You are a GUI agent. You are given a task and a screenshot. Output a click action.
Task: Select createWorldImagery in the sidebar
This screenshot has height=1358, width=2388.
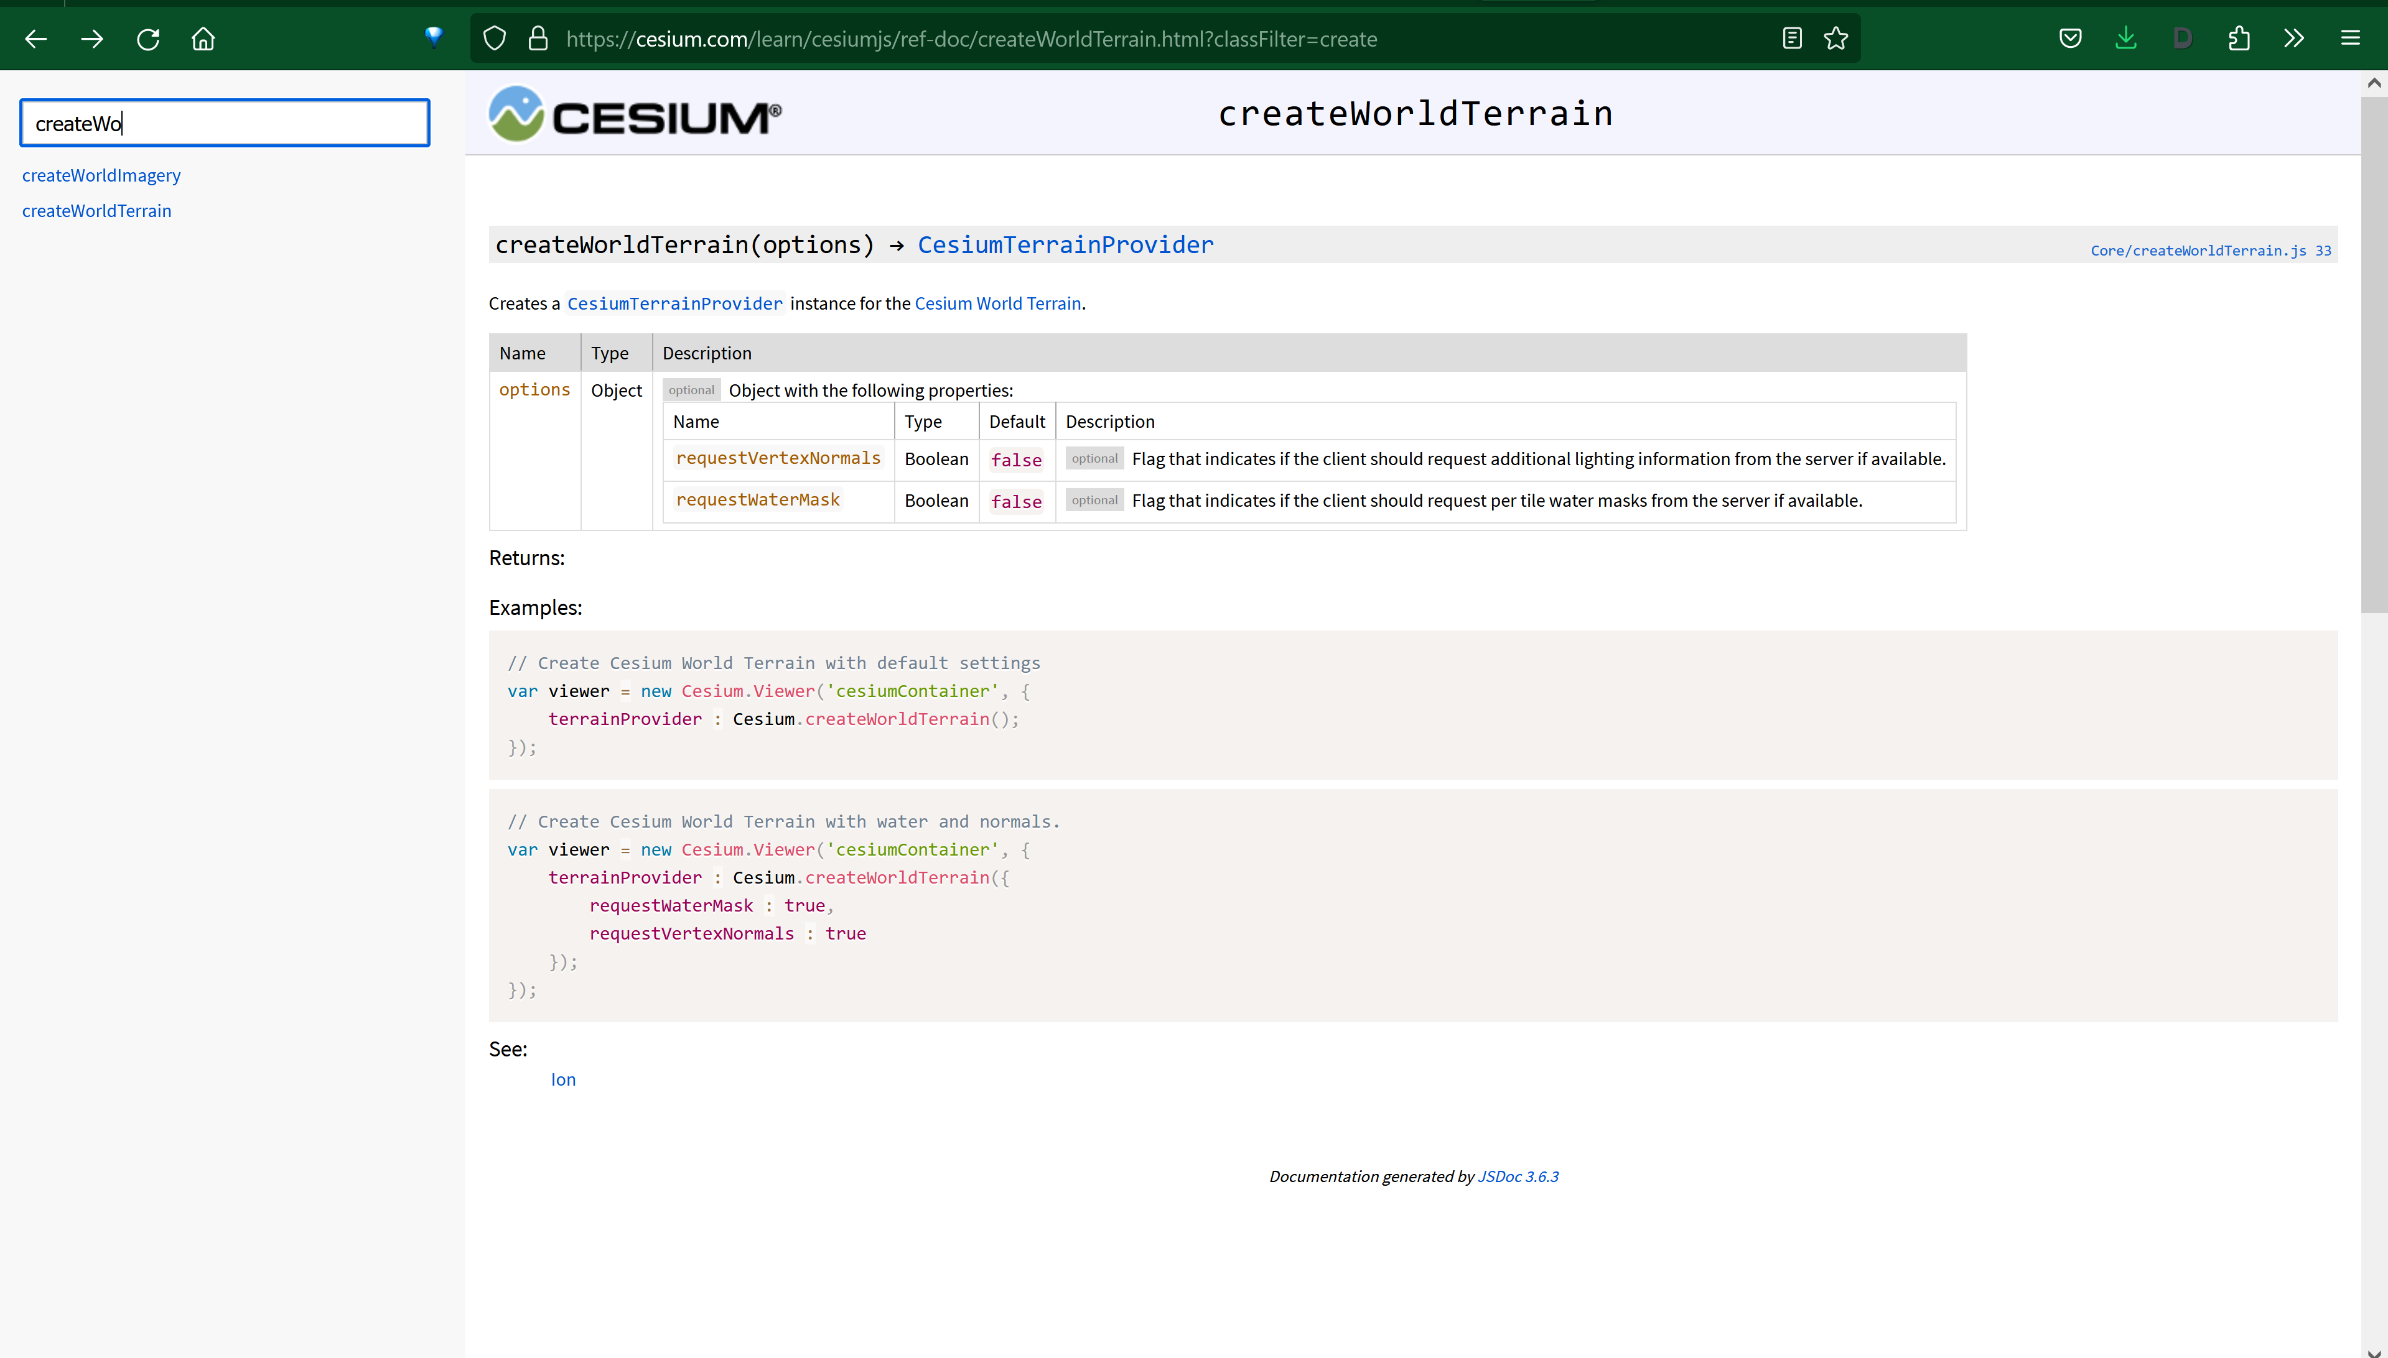(101, 175)
